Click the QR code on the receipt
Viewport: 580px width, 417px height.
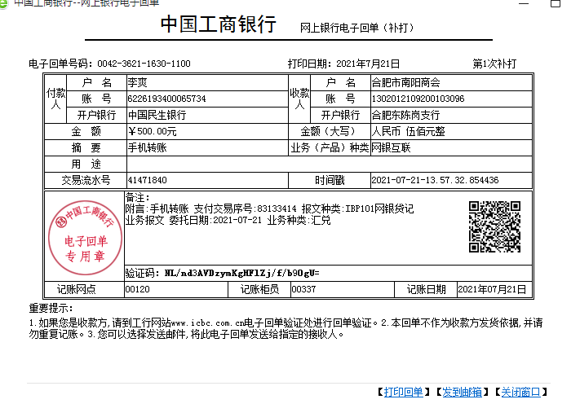(x=494, y=226)
